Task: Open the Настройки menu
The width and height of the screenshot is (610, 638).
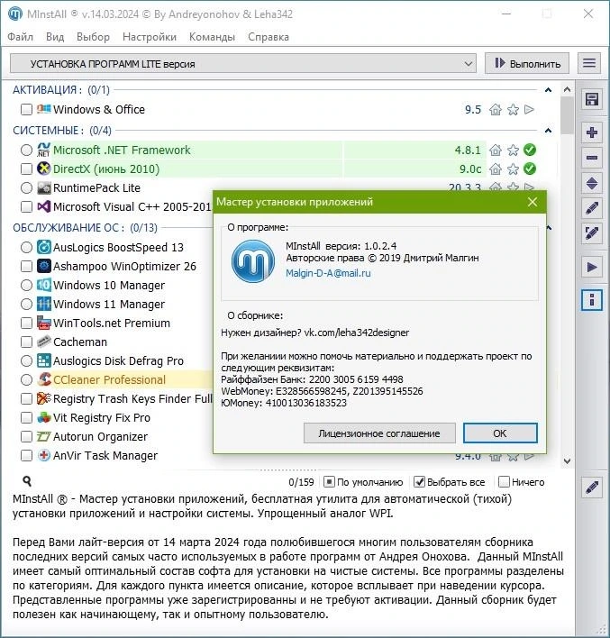Action: 150,37
